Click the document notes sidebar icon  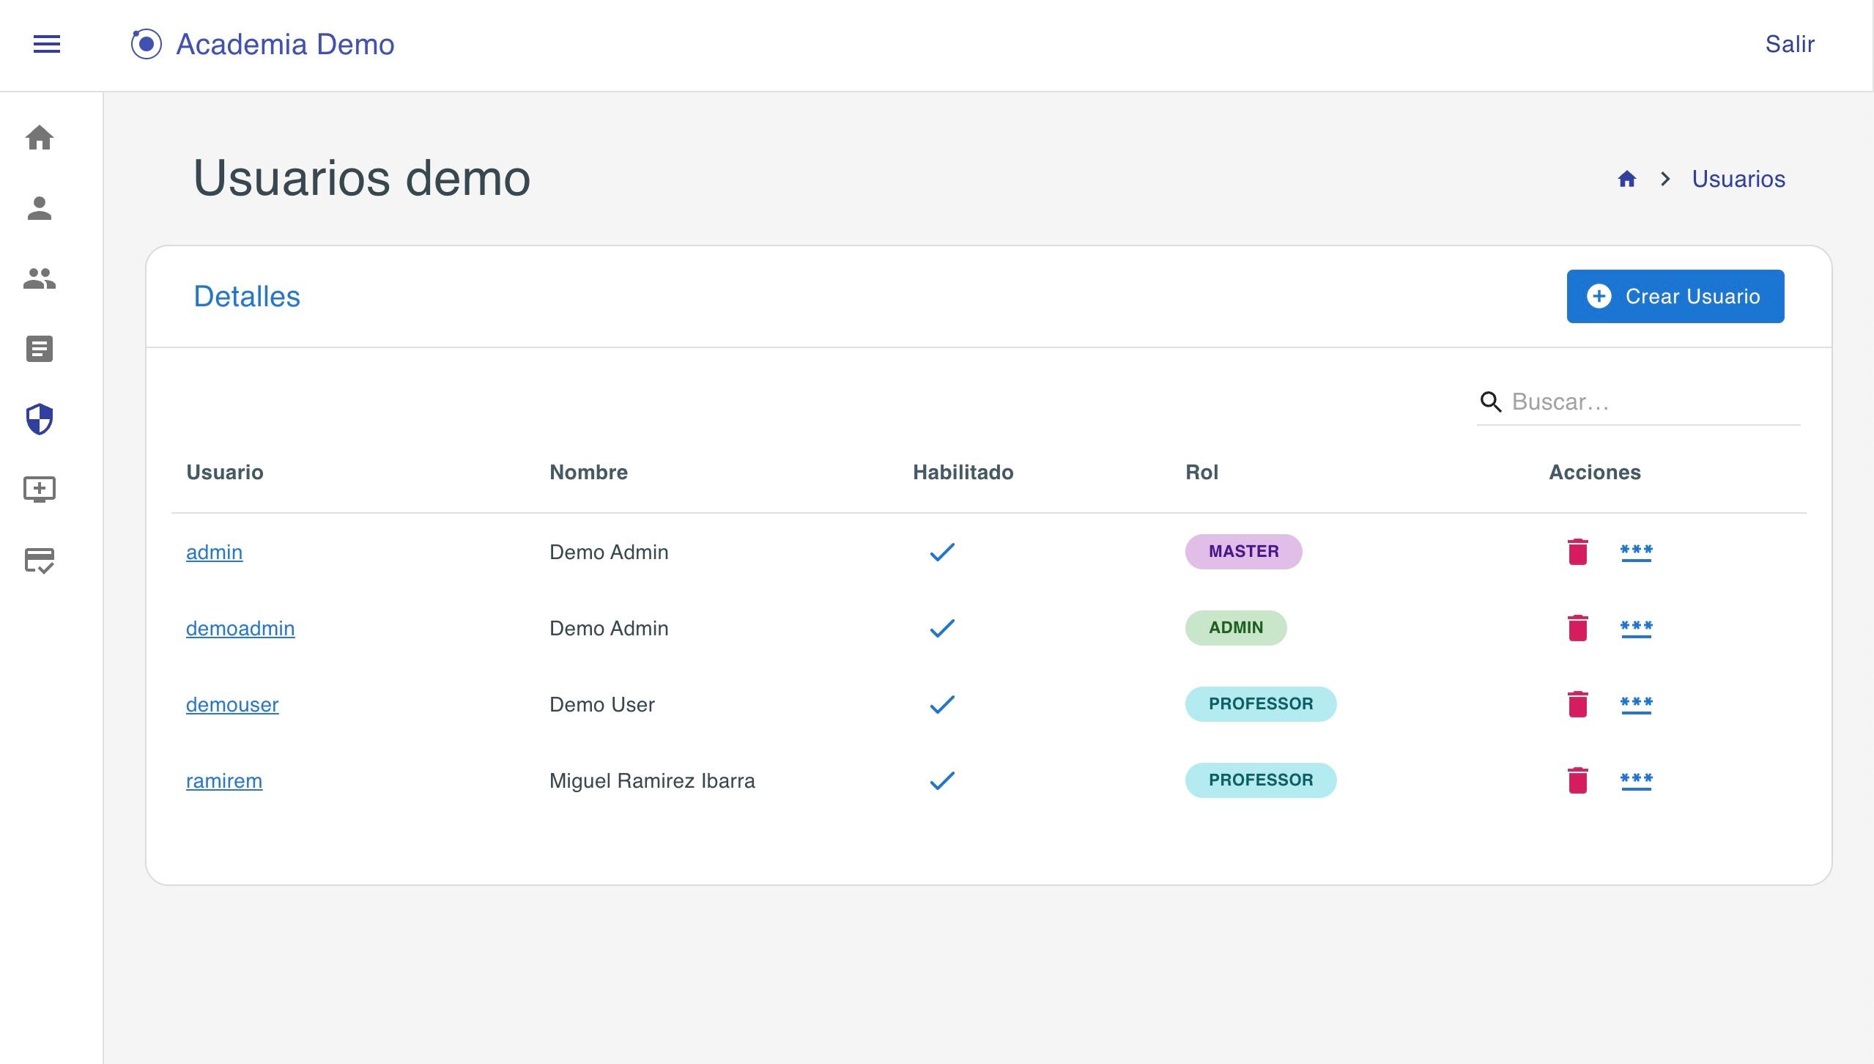40,349
